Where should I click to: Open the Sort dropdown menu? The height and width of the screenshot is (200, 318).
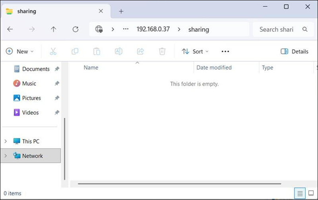pos(195,52)
